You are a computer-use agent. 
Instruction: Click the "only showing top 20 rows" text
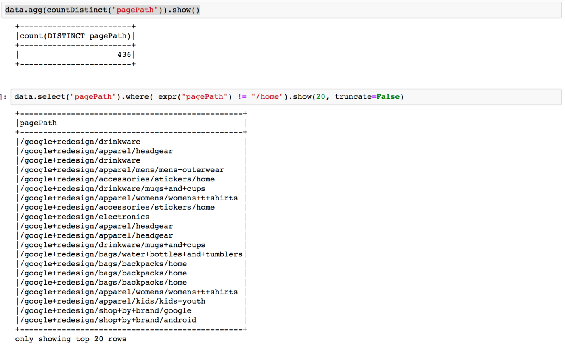point(71,339)
